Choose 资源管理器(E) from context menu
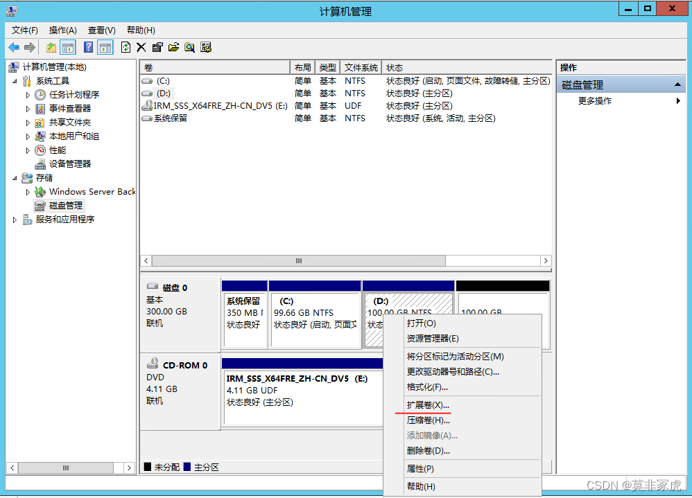Screen dimensions: 692x498 coord(462,339)
